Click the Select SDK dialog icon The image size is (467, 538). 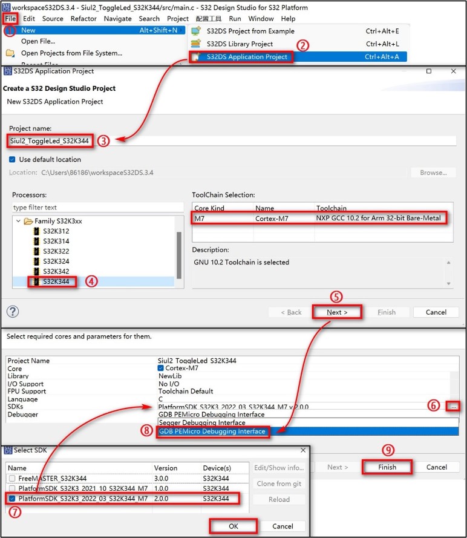[8, 450]
